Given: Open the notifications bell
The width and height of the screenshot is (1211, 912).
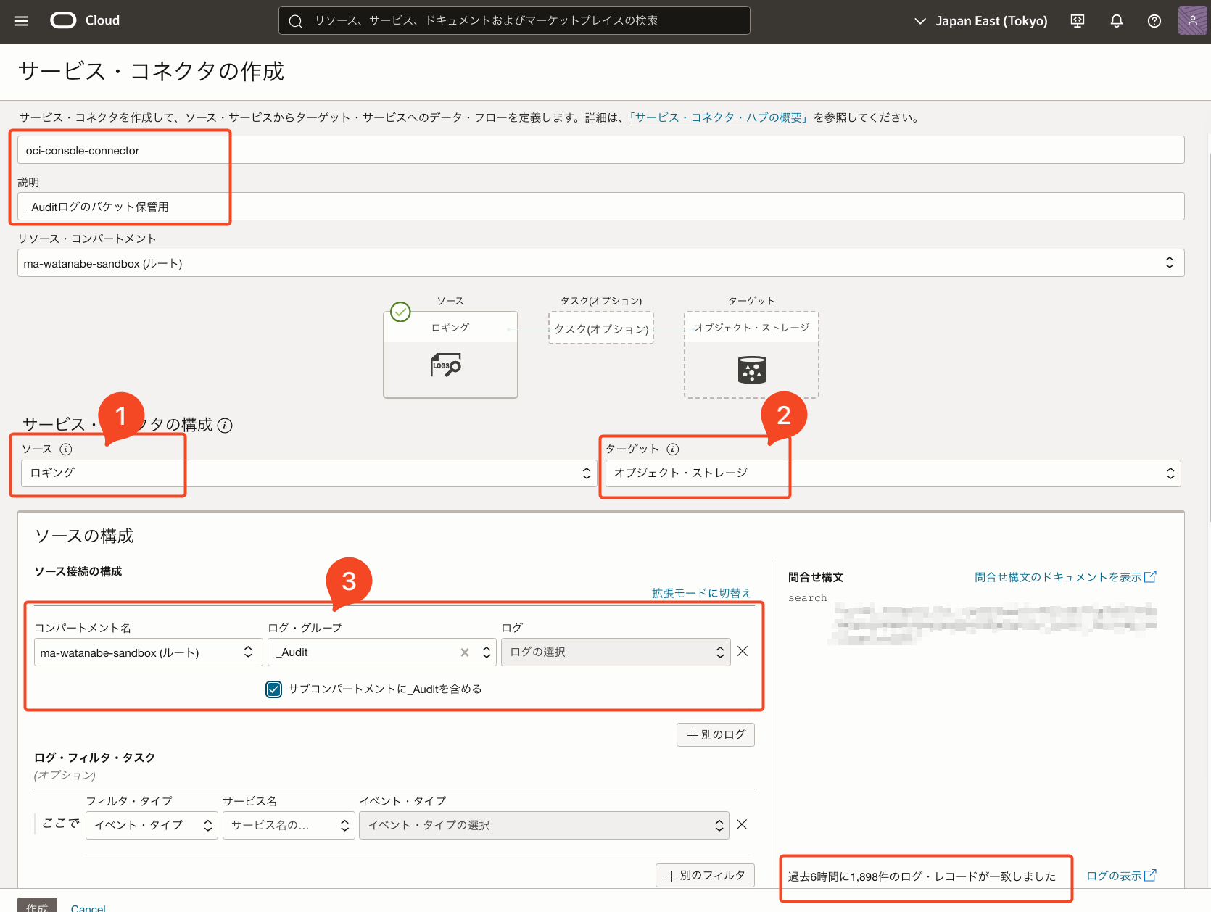Looking at the screenshot, I should [1116, 21].
